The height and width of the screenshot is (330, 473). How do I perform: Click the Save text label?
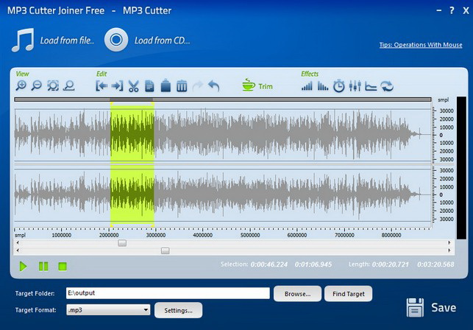(x=444, y=308)
